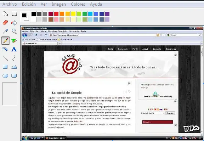Screen dimensions: 204x141
Task: Select the orange color swatch
Action: click(x=62, y=14)
